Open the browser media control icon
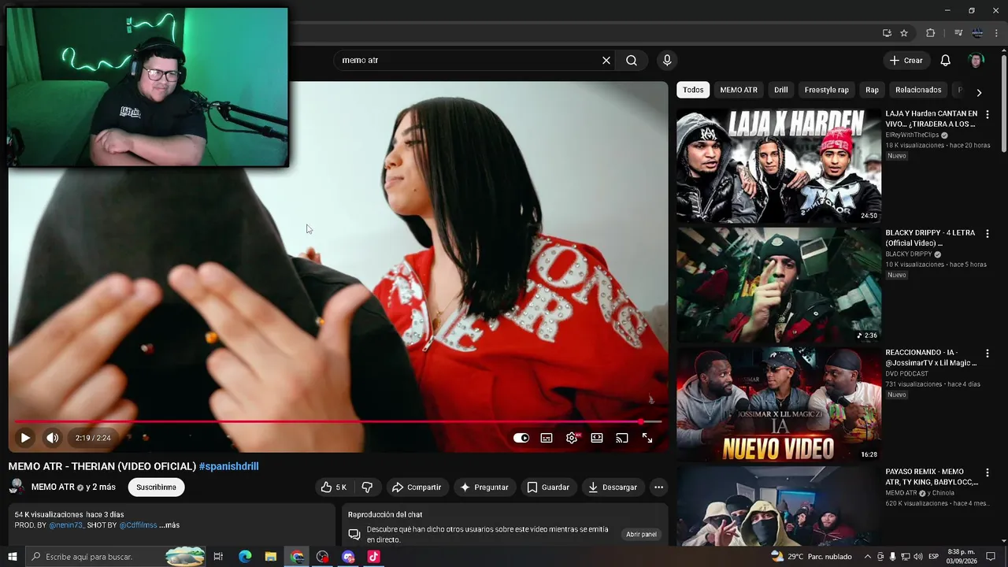 958,33
